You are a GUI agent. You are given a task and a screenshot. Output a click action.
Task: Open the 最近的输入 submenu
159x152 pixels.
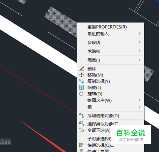(x=111, y=34)
